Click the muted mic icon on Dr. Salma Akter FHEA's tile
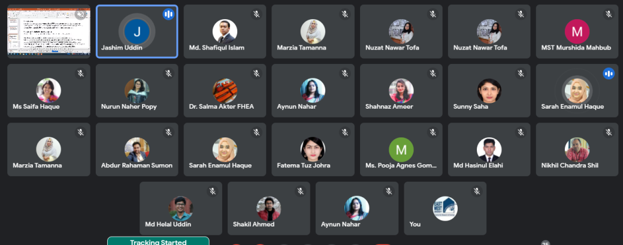Image resolution: width=623 pixels, height=245 pixels. [x=256, y=73]
